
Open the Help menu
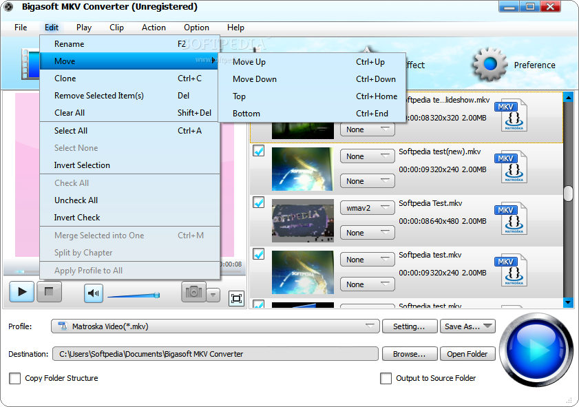[x=235, y=28]
